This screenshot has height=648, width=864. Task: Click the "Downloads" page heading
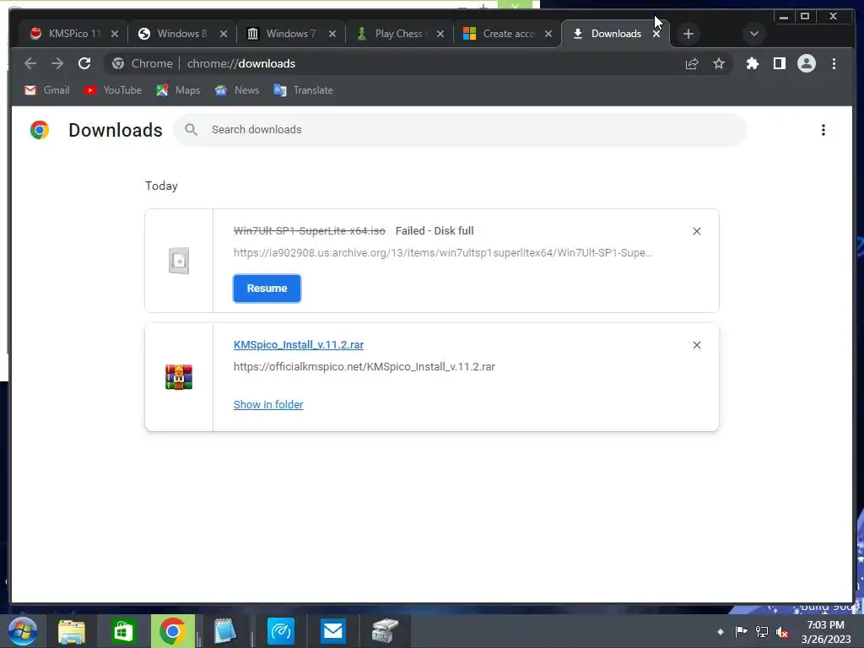[116, 130]
